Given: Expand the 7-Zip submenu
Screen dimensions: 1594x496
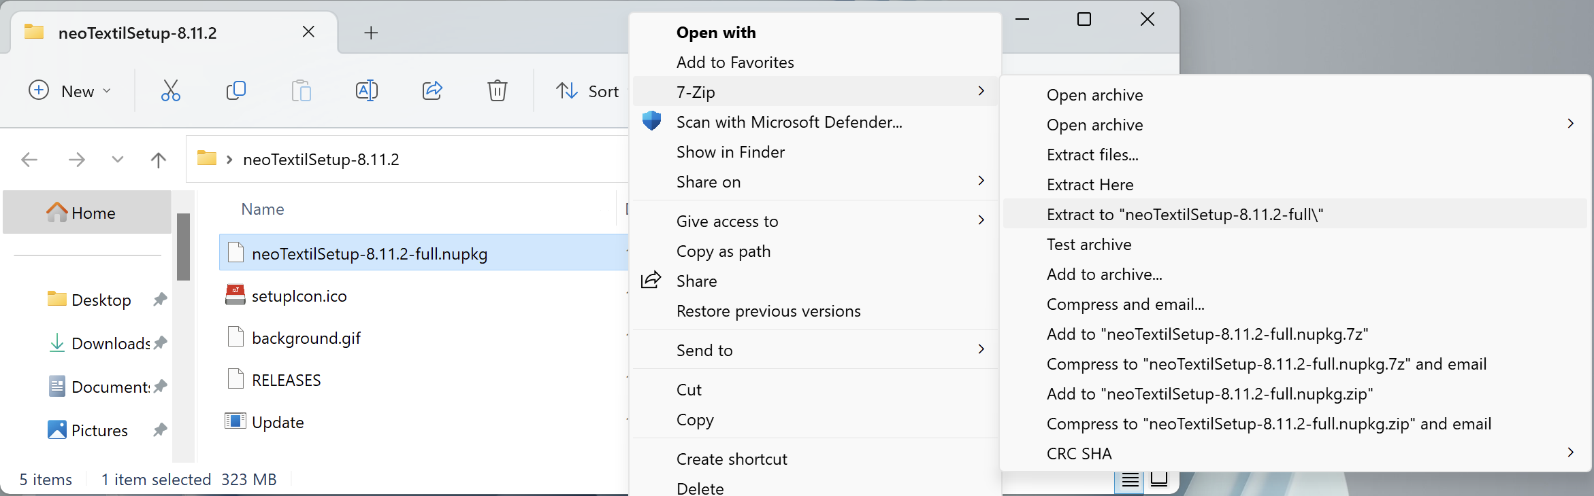Looking at the screenshot, I should tap(816, 91).
